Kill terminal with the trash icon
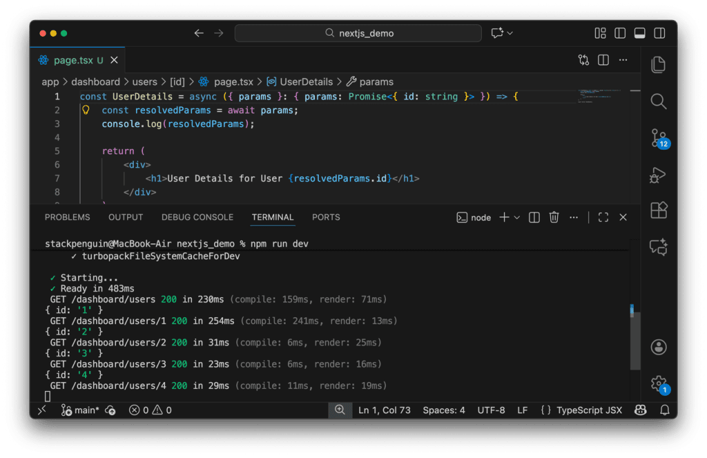 (554, 217)
